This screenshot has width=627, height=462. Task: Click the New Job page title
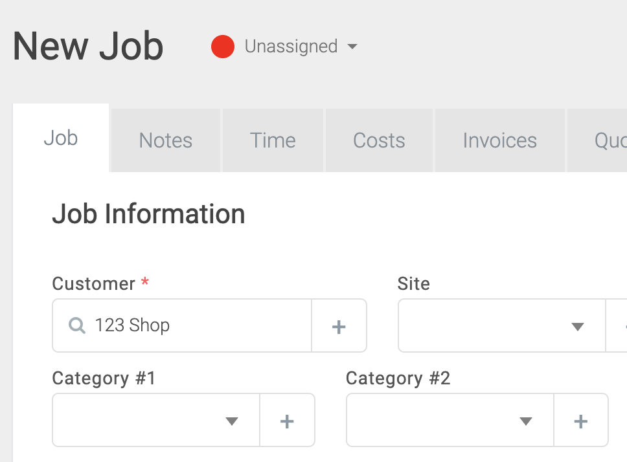click(88, 47)
